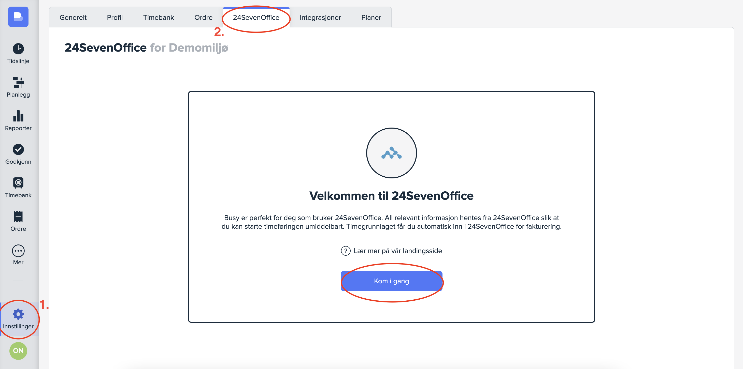
Task: Open the Ordre receipt icon in sidebar
Action: (18, 217)
